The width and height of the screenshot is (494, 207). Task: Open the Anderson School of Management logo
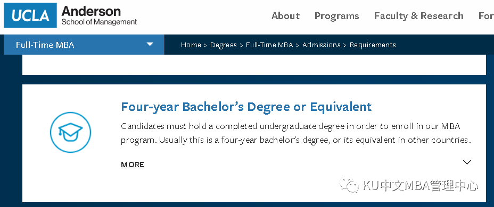[99, 15]
